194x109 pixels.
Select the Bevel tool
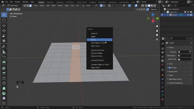pos(4,73)
